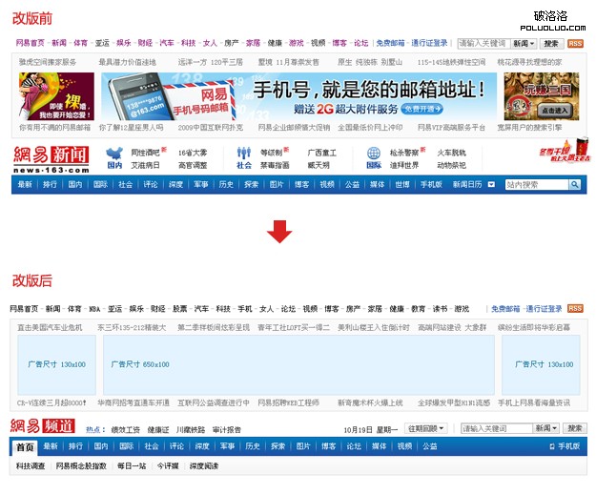The width and height of the screenshot is (596, 495).
Task: Click the RSS icon in 改版后 header
Action: tap(575, 309)
